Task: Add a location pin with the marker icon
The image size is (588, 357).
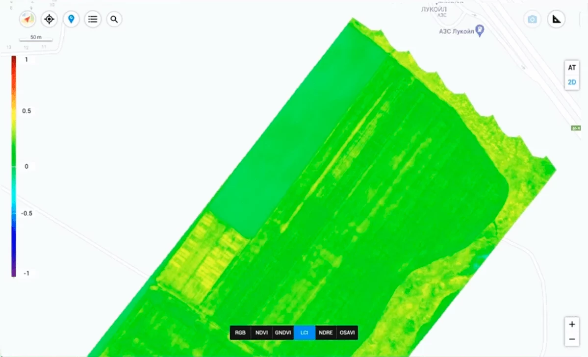Action: [71, 19]
